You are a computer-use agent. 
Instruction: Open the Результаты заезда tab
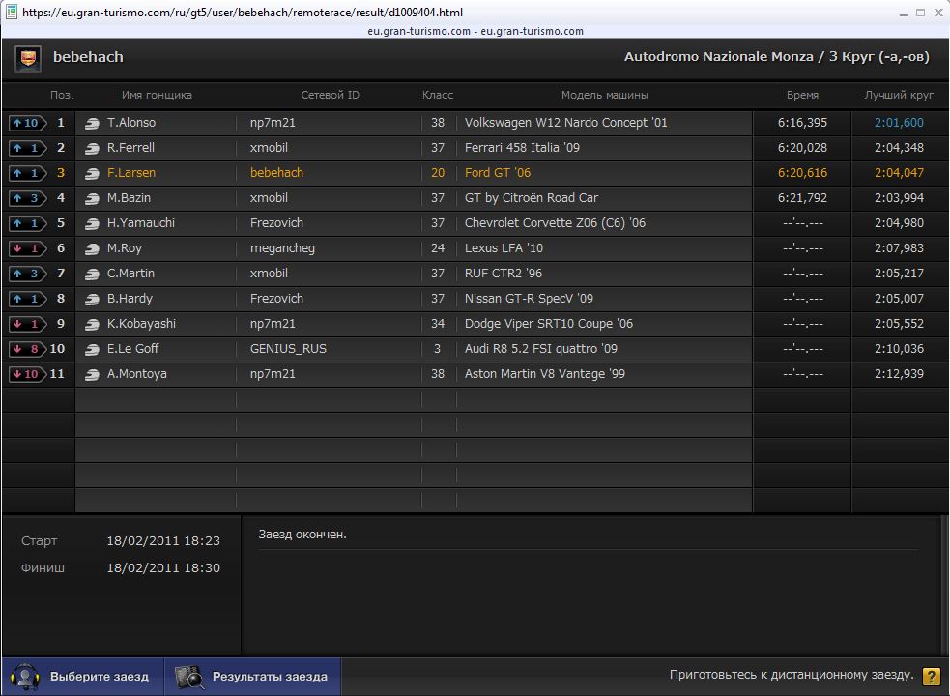[252, 677]
